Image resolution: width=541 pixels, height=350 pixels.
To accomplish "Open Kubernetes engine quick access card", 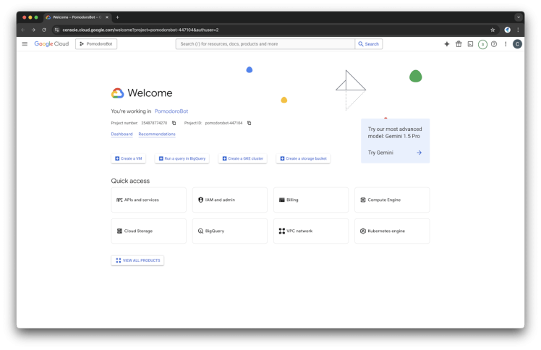I will (x=392, y=231).
